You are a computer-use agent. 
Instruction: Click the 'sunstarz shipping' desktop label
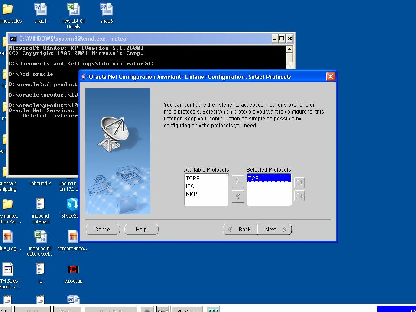click(8, 186)
